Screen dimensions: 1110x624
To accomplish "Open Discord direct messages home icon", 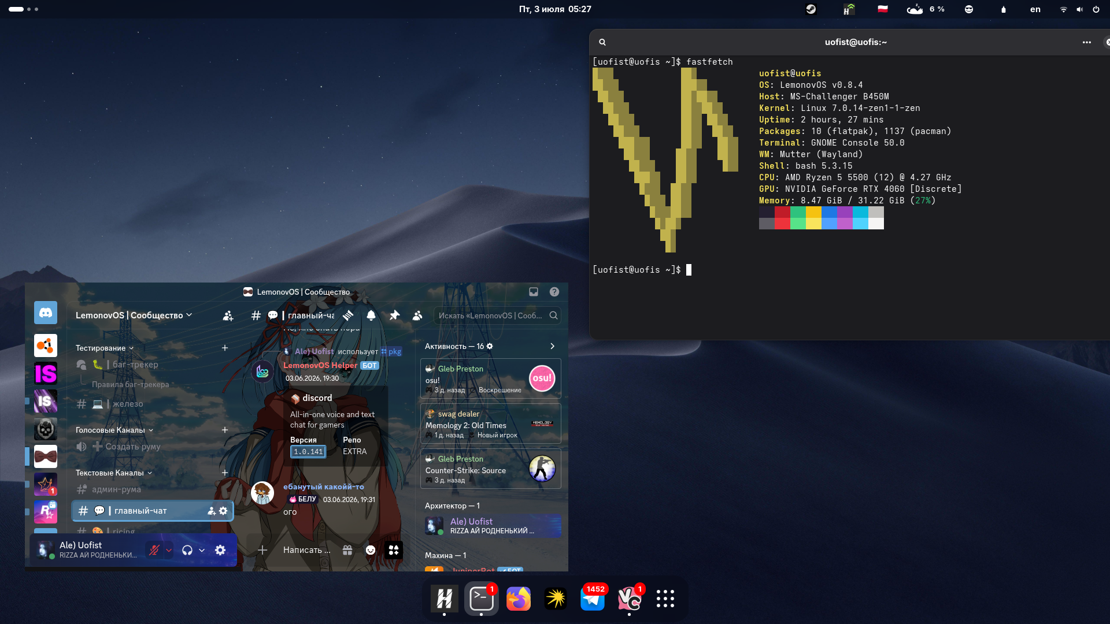I will [x=46, y=313].
